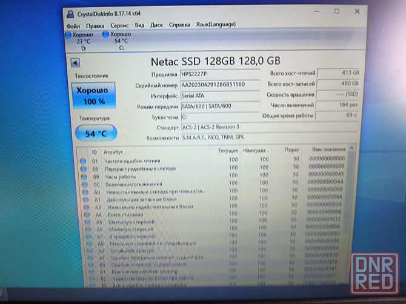
Task: Click status icon of attribute A1 row
Action: [86, 200]
